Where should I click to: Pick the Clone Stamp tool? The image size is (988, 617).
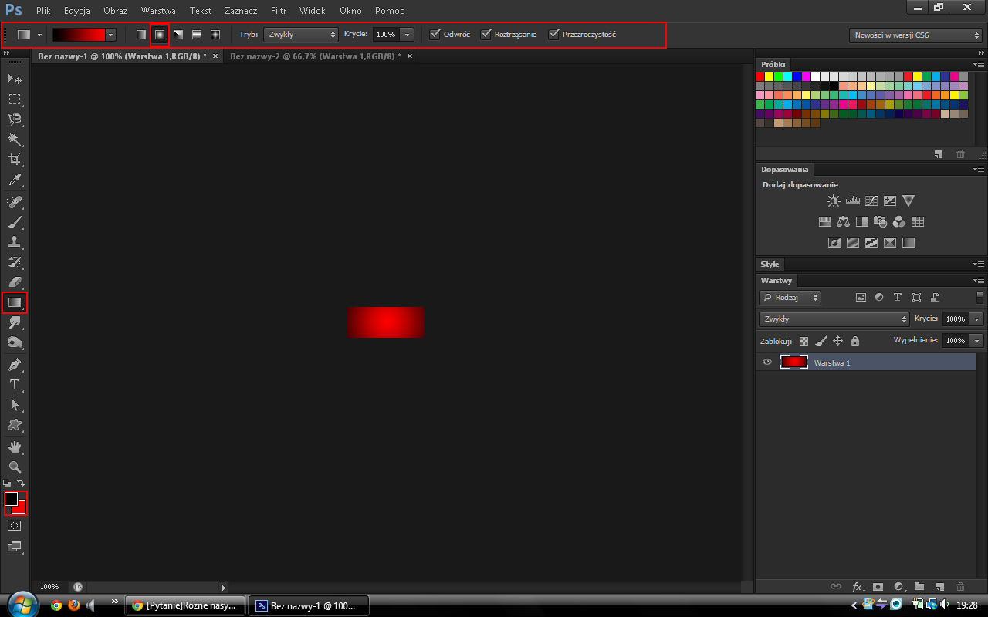15,242
